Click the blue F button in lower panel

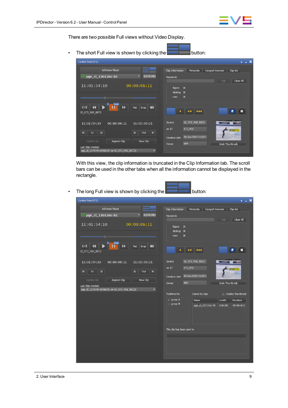pyautogui.click(x=232, y=250)
